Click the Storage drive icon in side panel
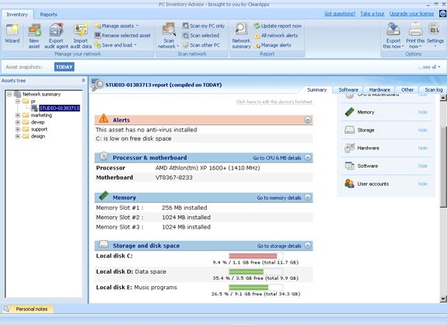 click(x=349, y=130)
